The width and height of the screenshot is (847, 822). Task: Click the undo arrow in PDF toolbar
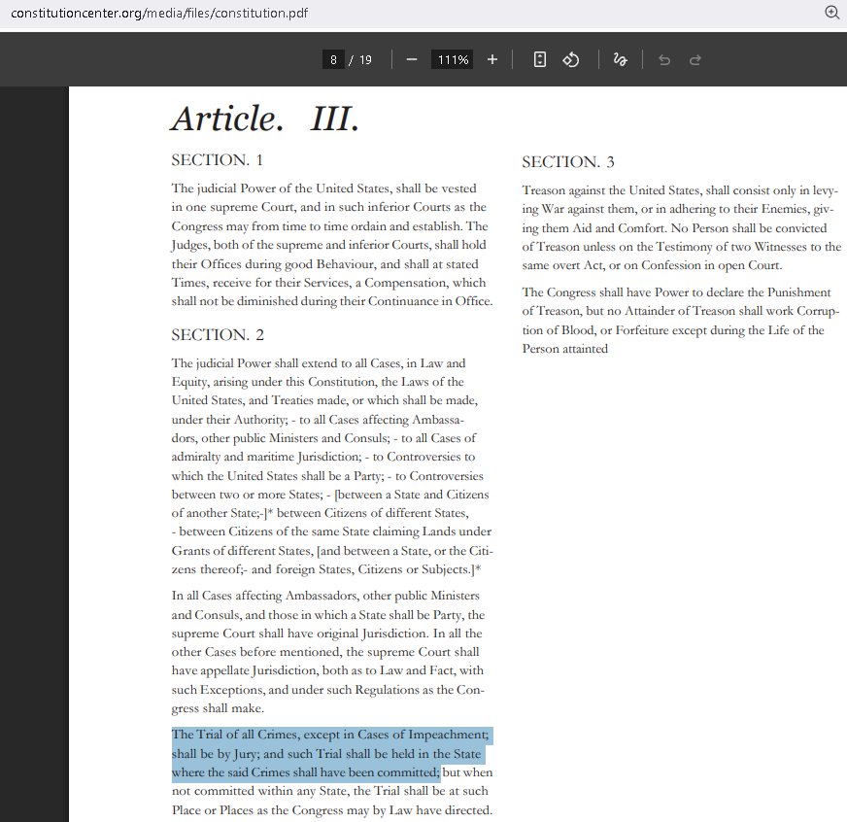pyautogui.click(x=664, y=59)
